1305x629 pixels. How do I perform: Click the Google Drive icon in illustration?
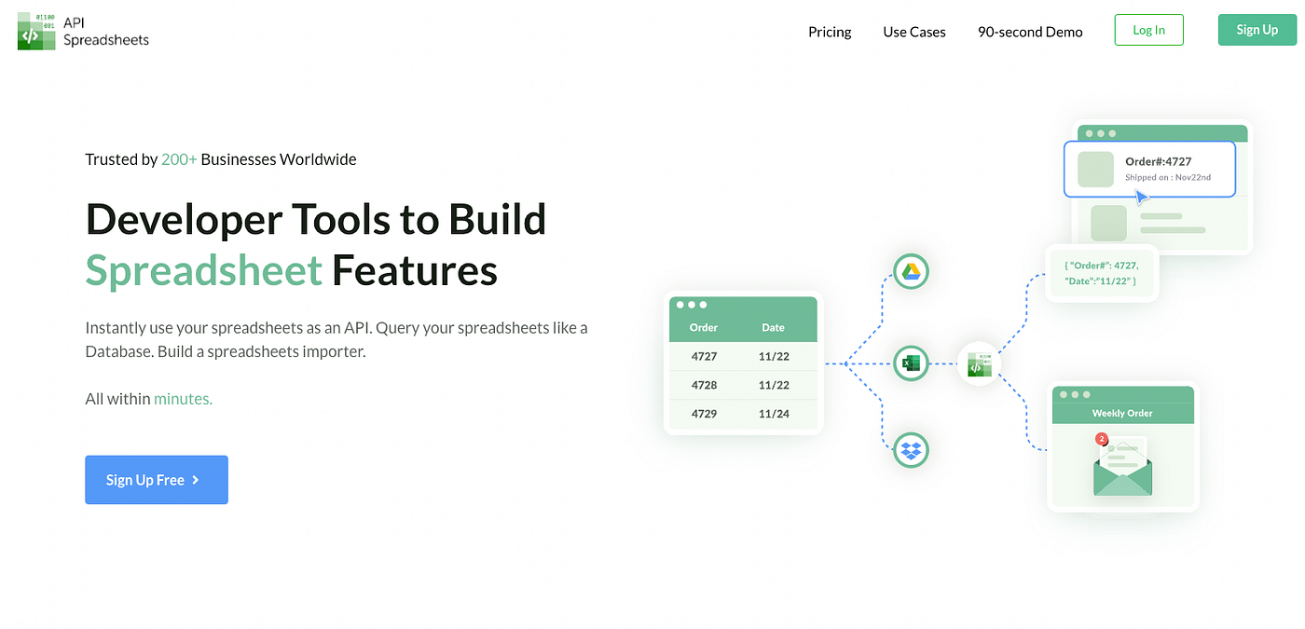(910, 272)
